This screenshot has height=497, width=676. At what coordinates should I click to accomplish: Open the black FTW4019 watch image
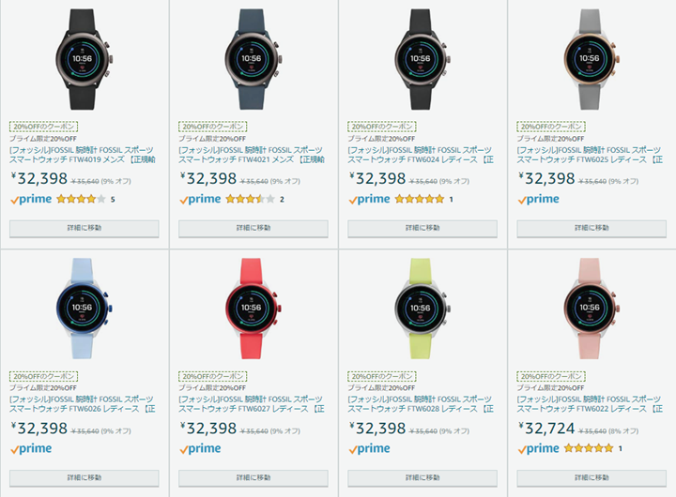[84, 59]
